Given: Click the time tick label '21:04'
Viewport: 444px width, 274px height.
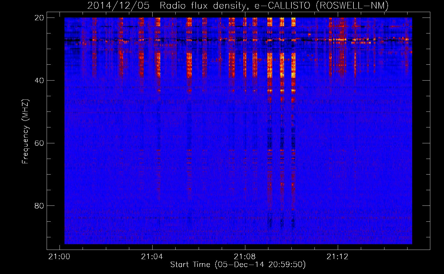Looking at the screenshot, I should 152,257.
